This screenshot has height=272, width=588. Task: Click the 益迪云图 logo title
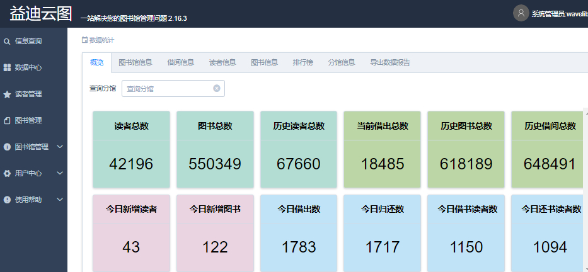click(x=40, y=14)
